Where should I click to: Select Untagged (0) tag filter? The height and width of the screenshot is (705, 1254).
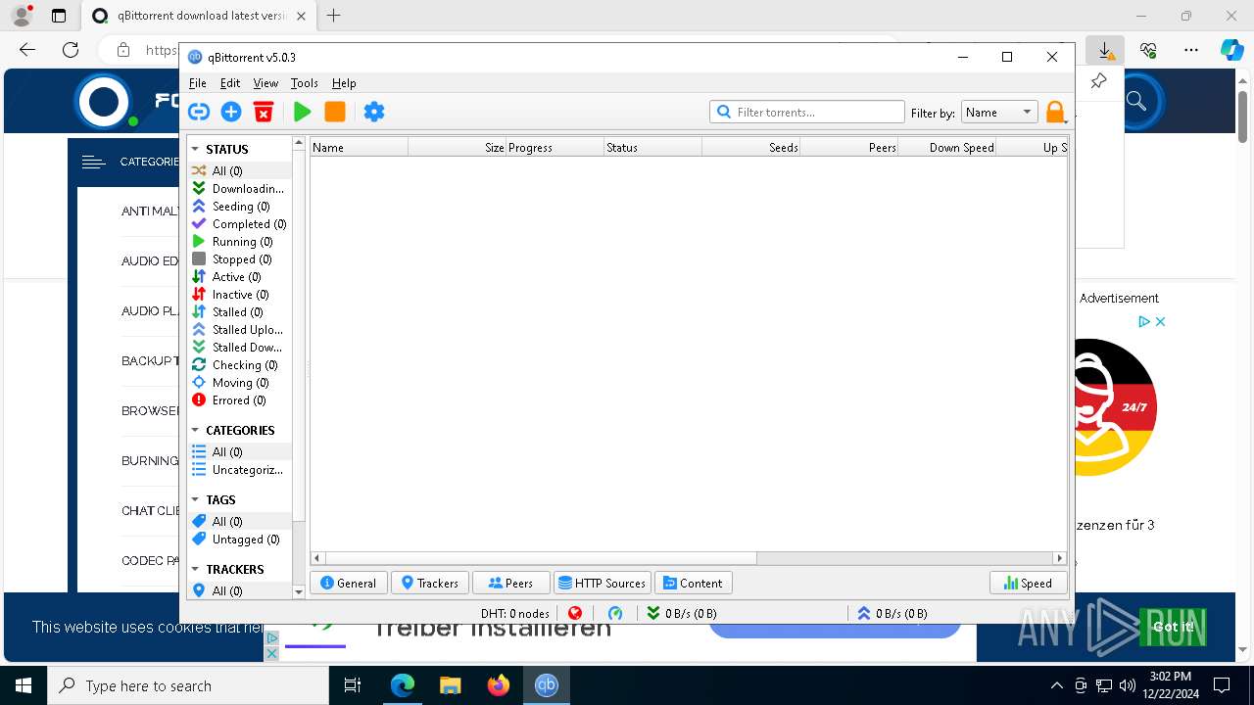click(240, 539)
